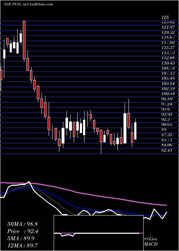Click the 90.65 price level label

(x=167, y=124)
